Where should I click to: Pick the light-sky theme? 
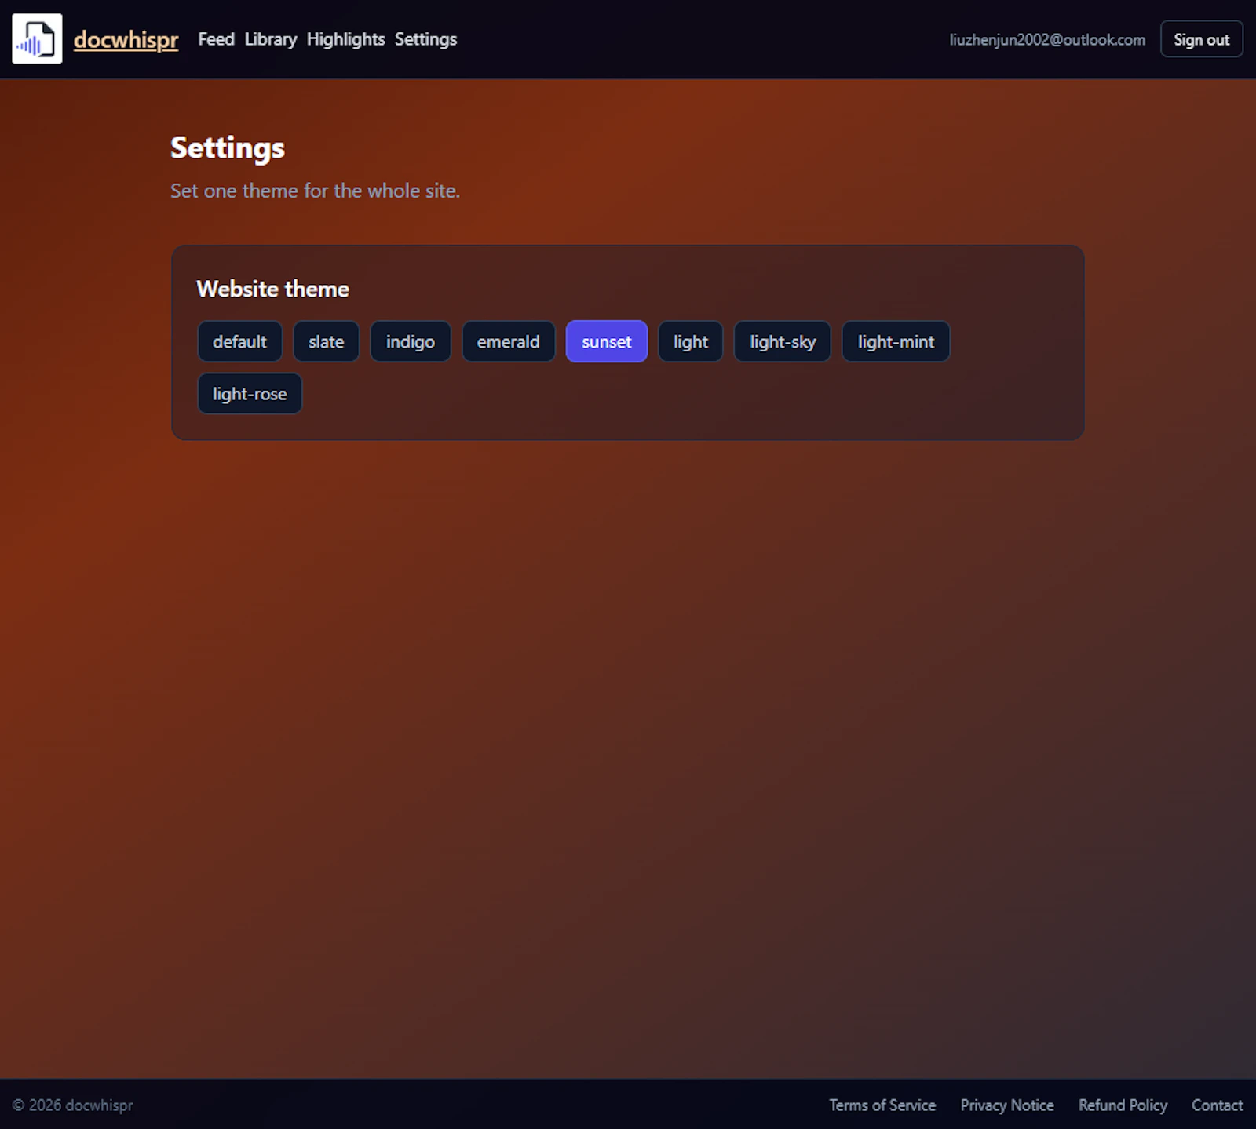(783, 341)
